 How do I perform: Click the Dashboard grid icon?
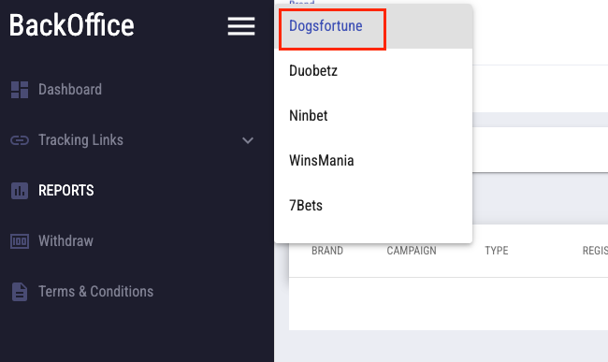[20, 90]
